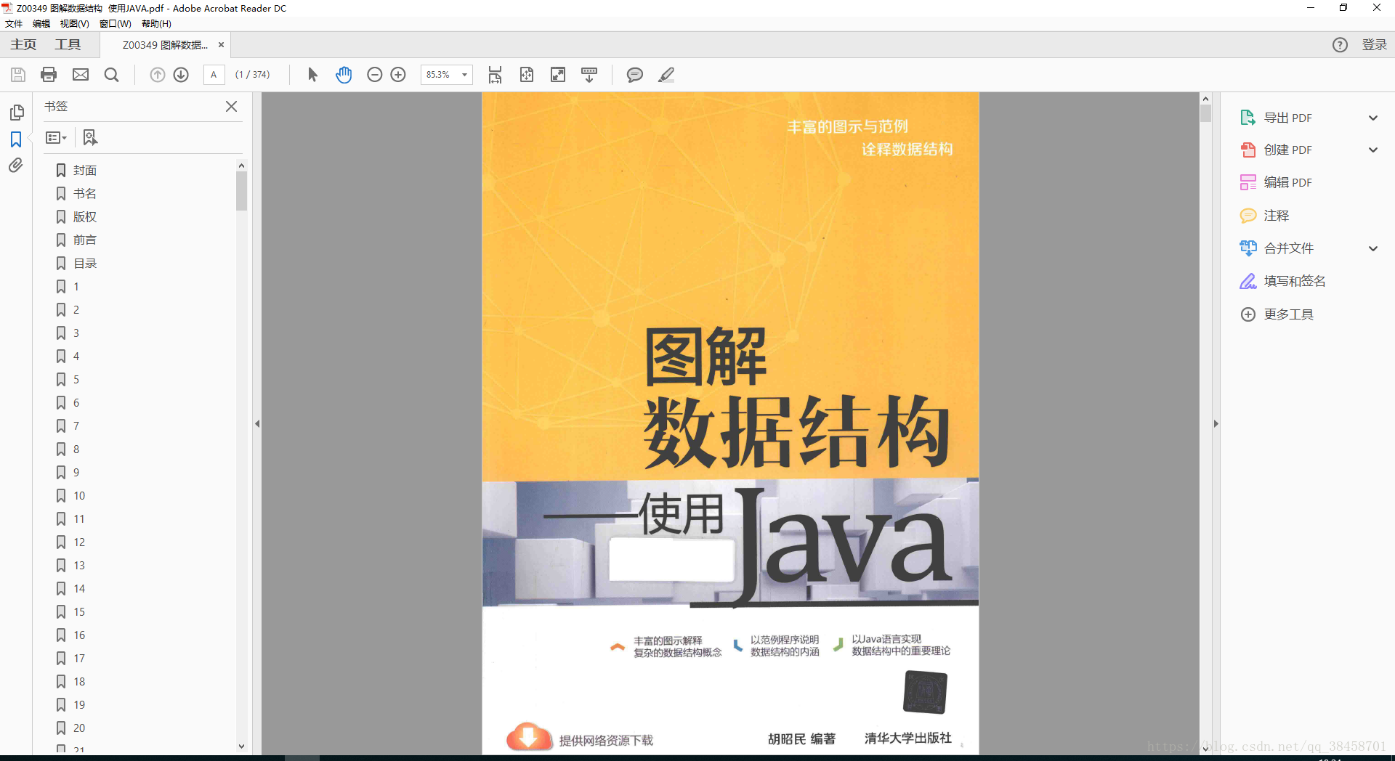Close the Z00349 document tab
This screenshot has height=761, width=1395.
point(221,45)
